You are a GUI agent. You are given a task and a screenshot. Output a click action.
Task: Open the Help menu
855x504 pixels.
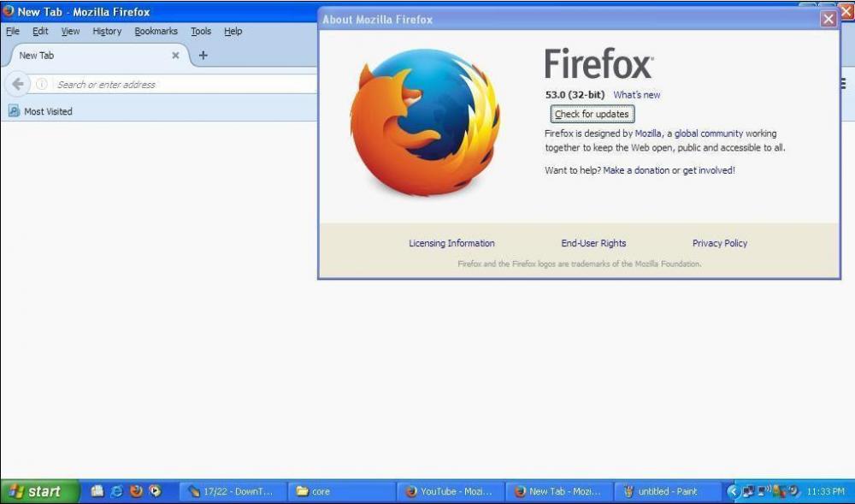pyautogui.click(x=233, y=31)
